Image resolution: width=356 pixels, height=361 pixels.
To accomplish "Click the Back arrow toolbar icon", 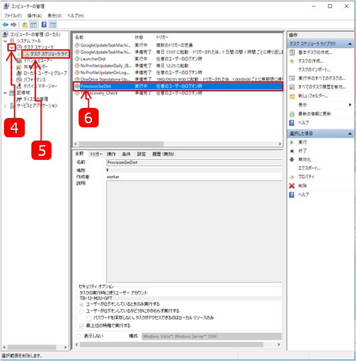I will (5, 25).
